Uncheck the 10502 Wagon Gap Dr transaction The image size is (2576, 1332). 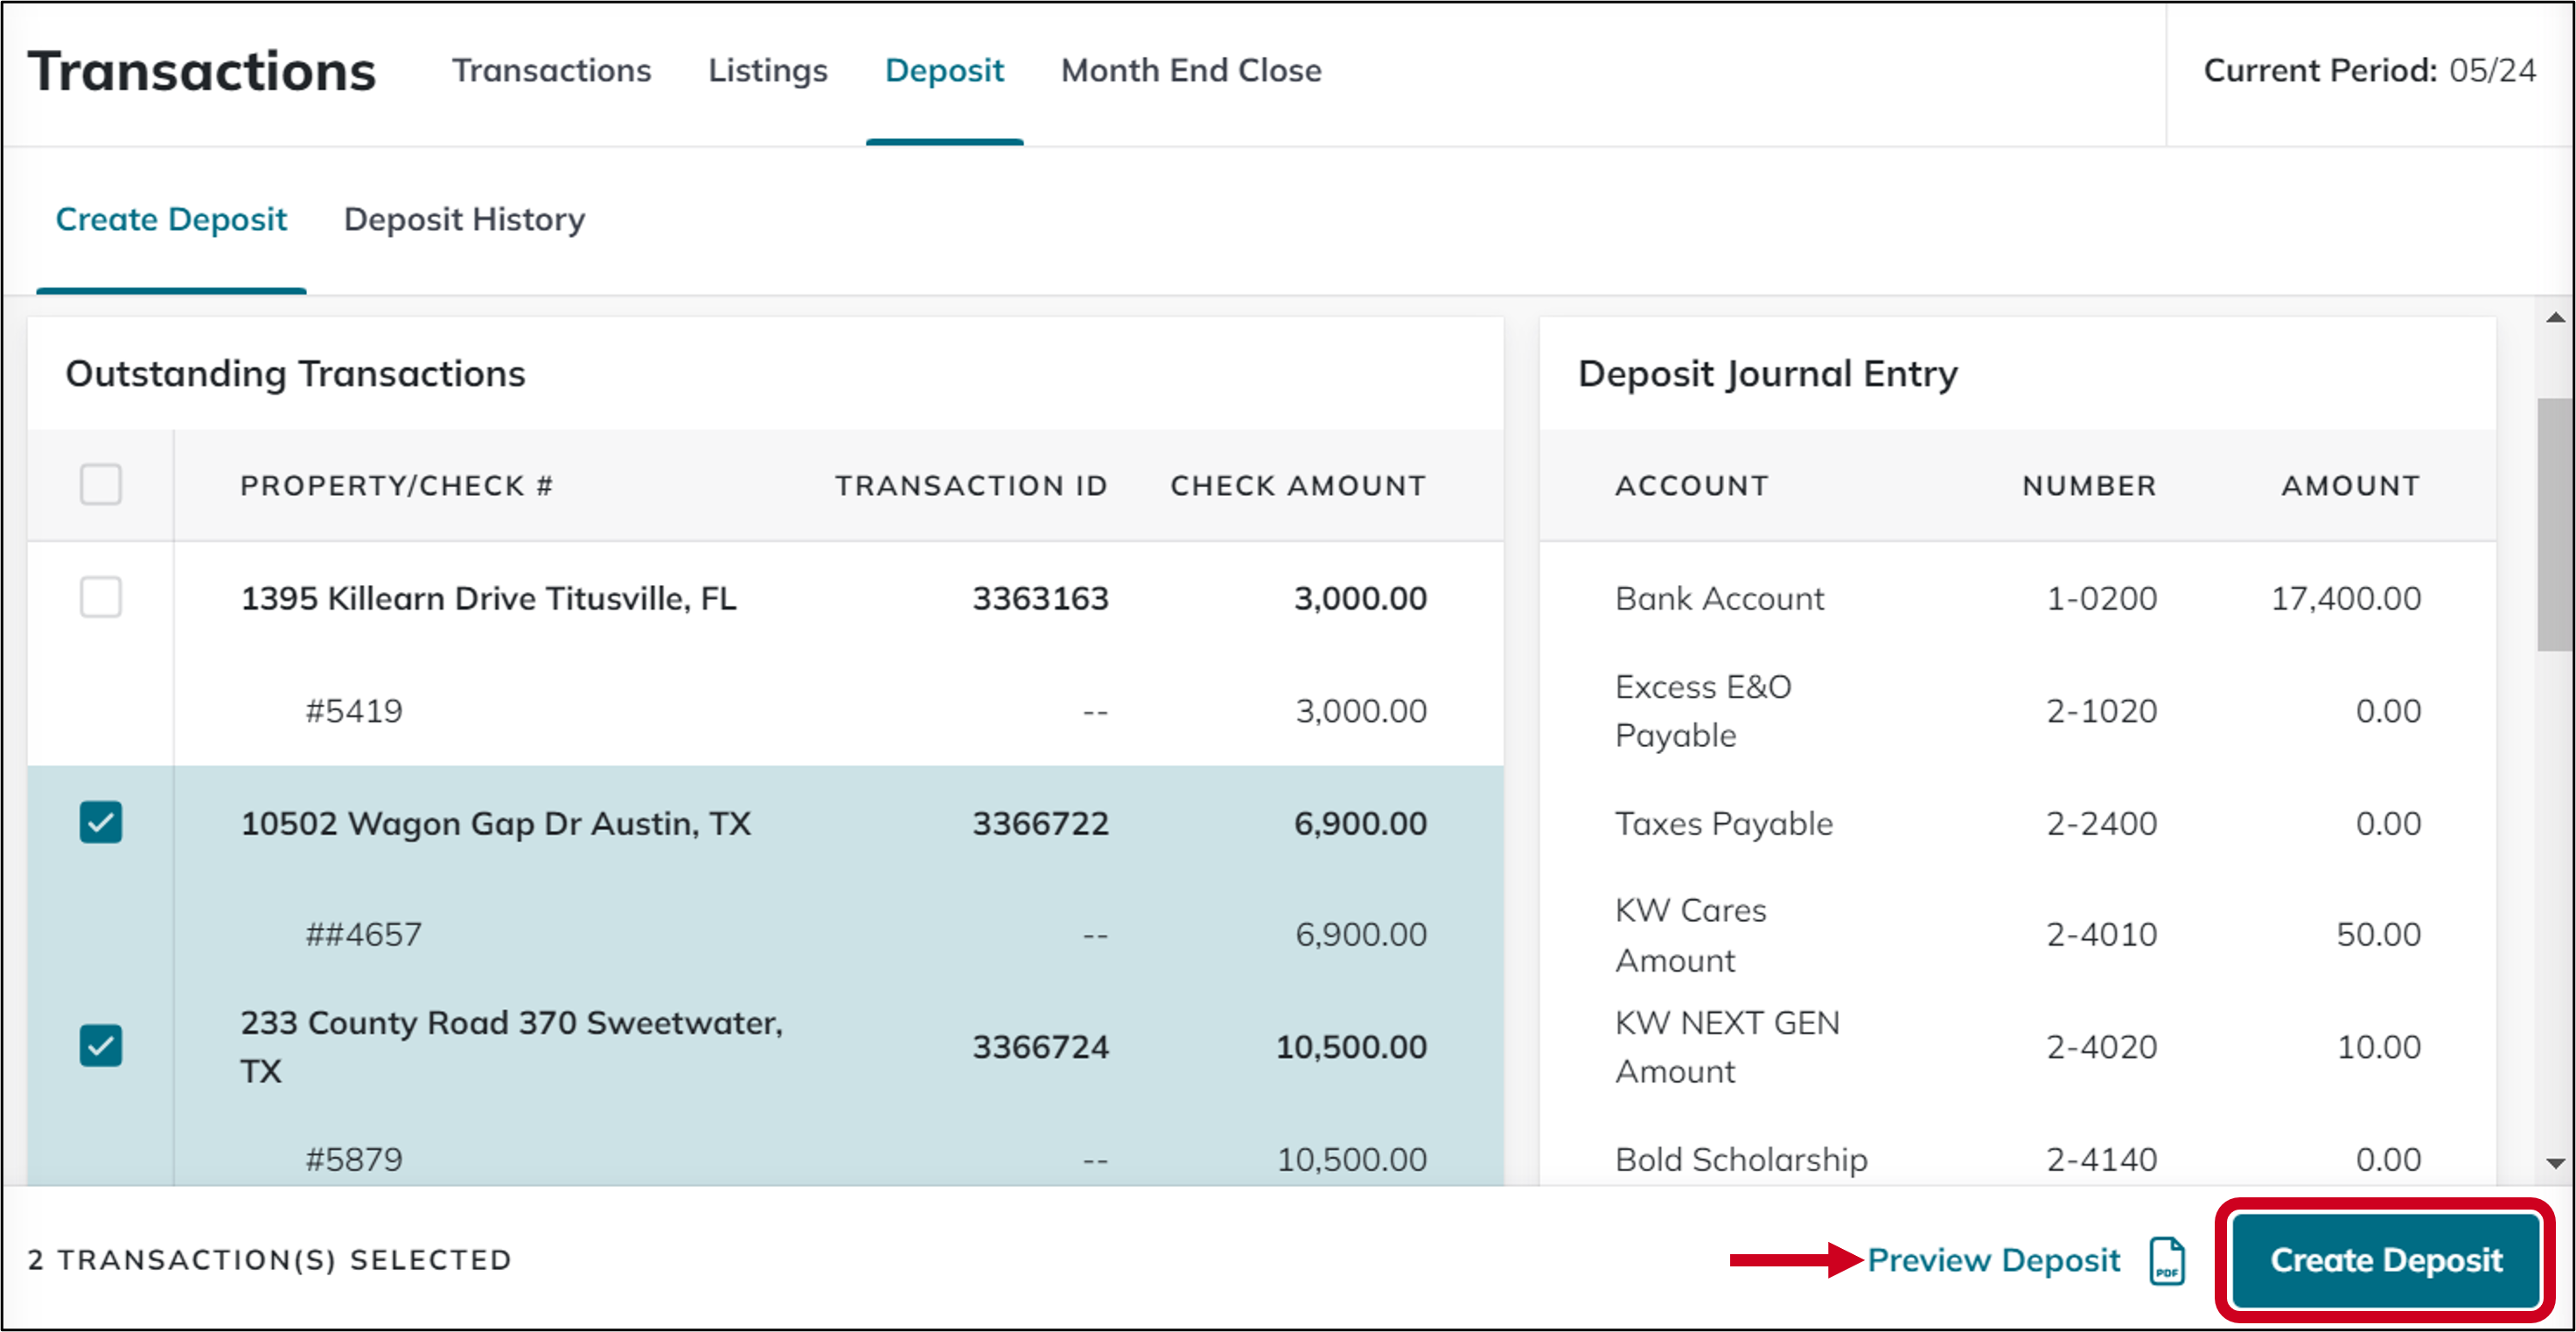pyautogui.click(x=100, y=822)
